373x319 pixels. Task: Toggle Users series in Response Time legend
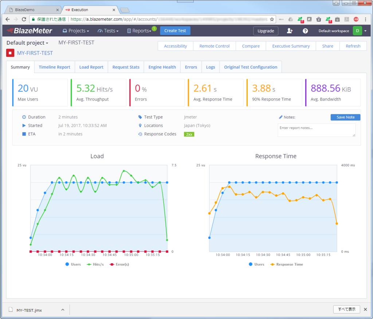256,264
